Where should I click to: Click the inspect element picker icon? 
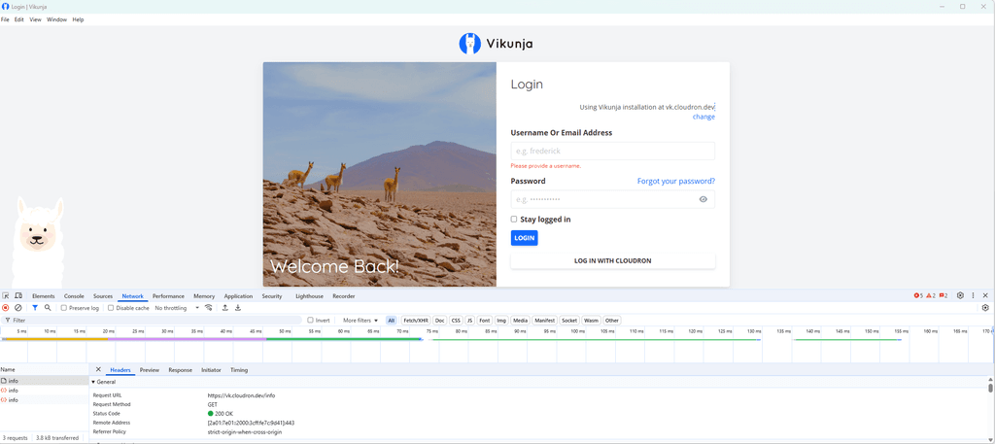pos(6,296)
